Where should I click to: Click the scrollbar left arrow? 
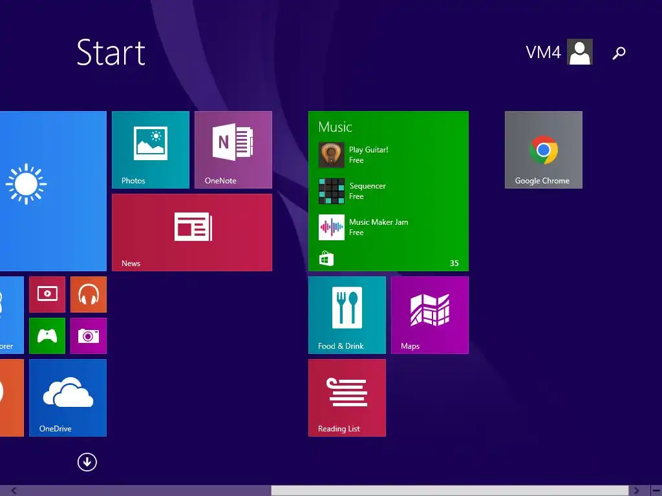pyautogui.click(x=14, y=491)
